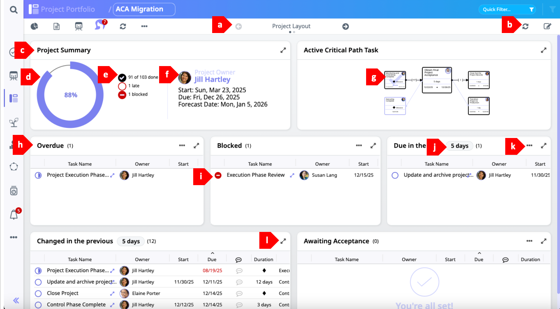Toggle status circle for Close Project task

pyautogui.click(x=38, y=294)
